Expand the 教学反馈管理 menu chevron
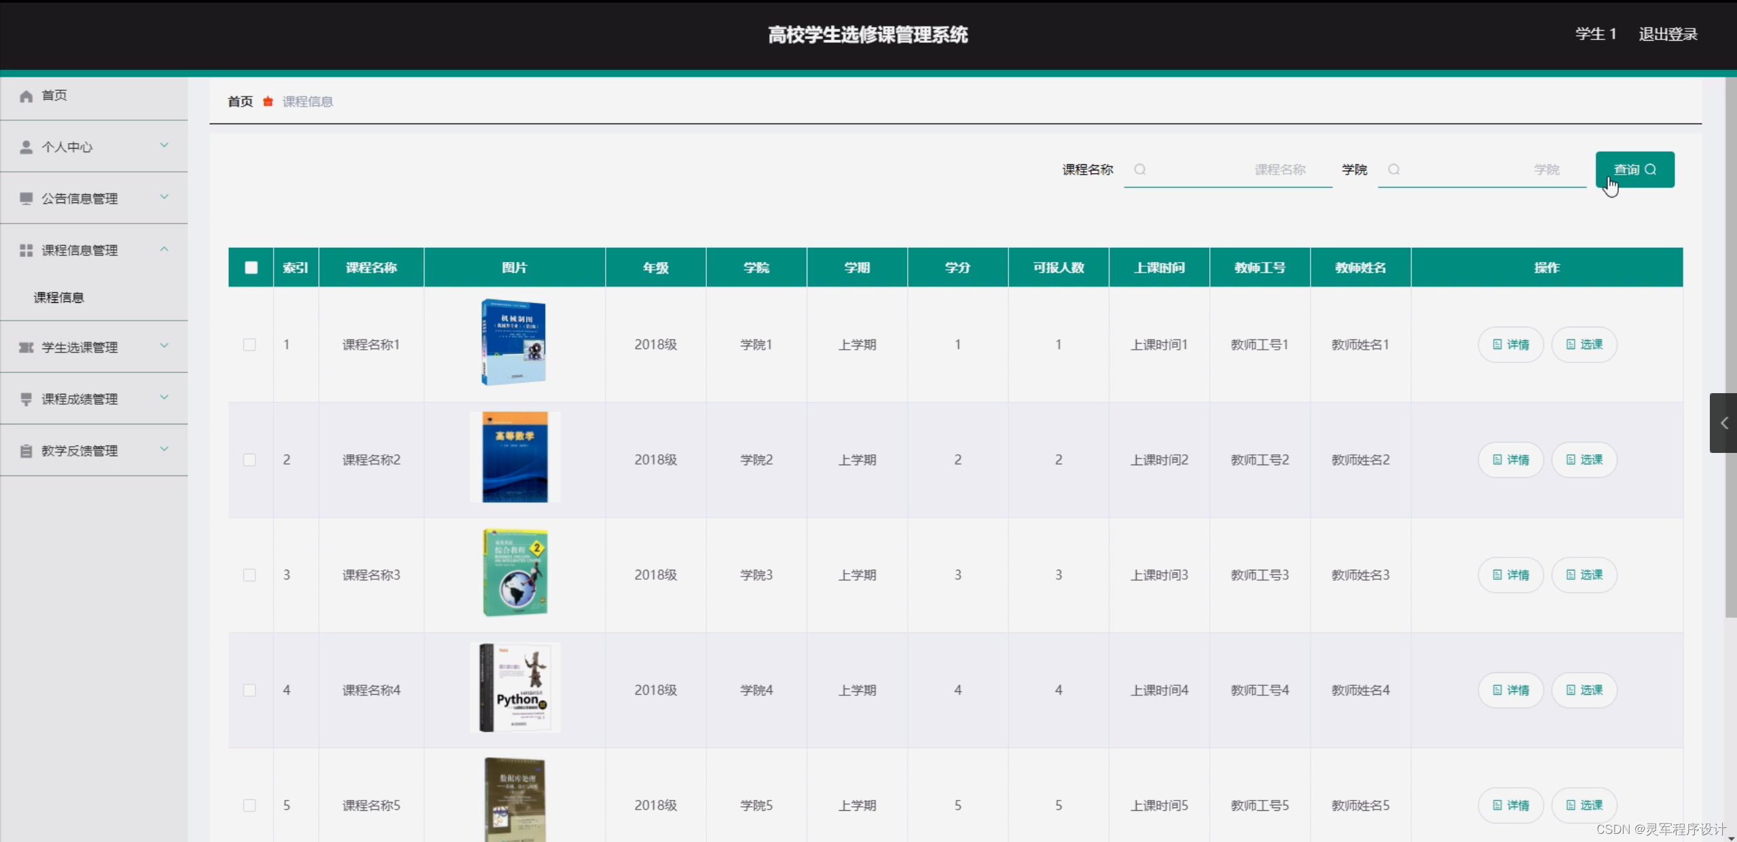Screen dimensions: 1737x842 pyautogui.click(x=164, y=449)
